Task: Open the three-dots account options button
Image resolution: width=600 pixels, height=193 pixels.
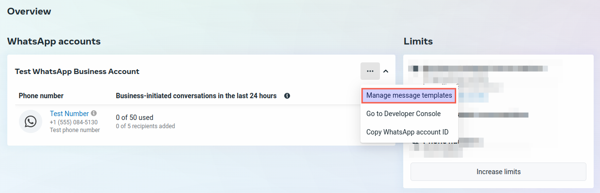Action: pyautogui.click(x=370, y=71)
